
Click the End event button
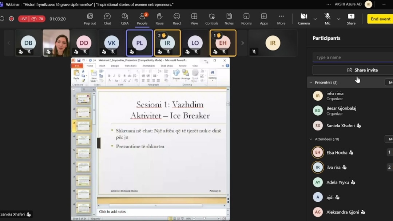(x=380, y=19)
